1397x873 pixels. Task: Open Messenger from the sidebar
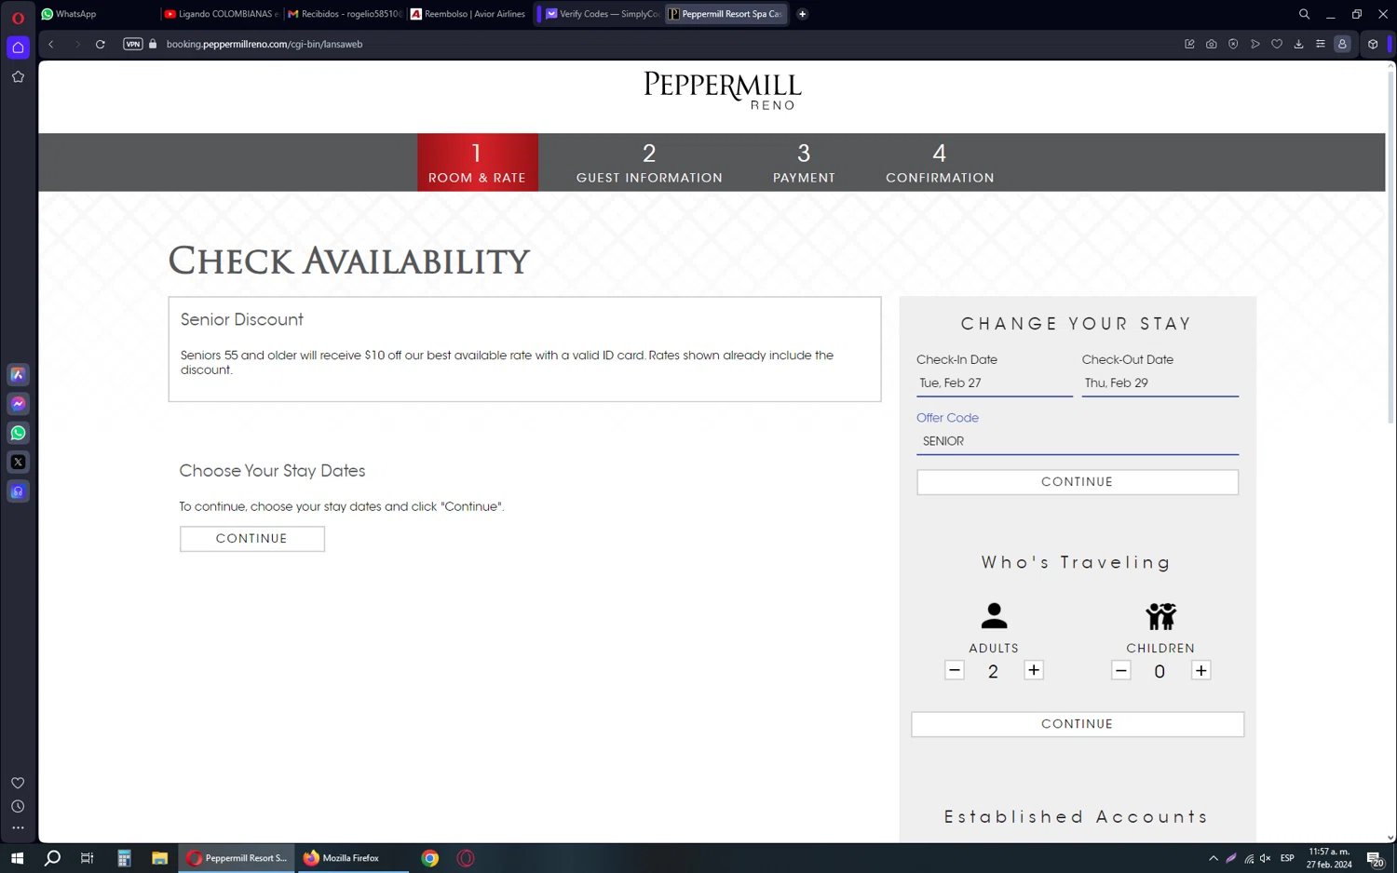tap(18, 404)
